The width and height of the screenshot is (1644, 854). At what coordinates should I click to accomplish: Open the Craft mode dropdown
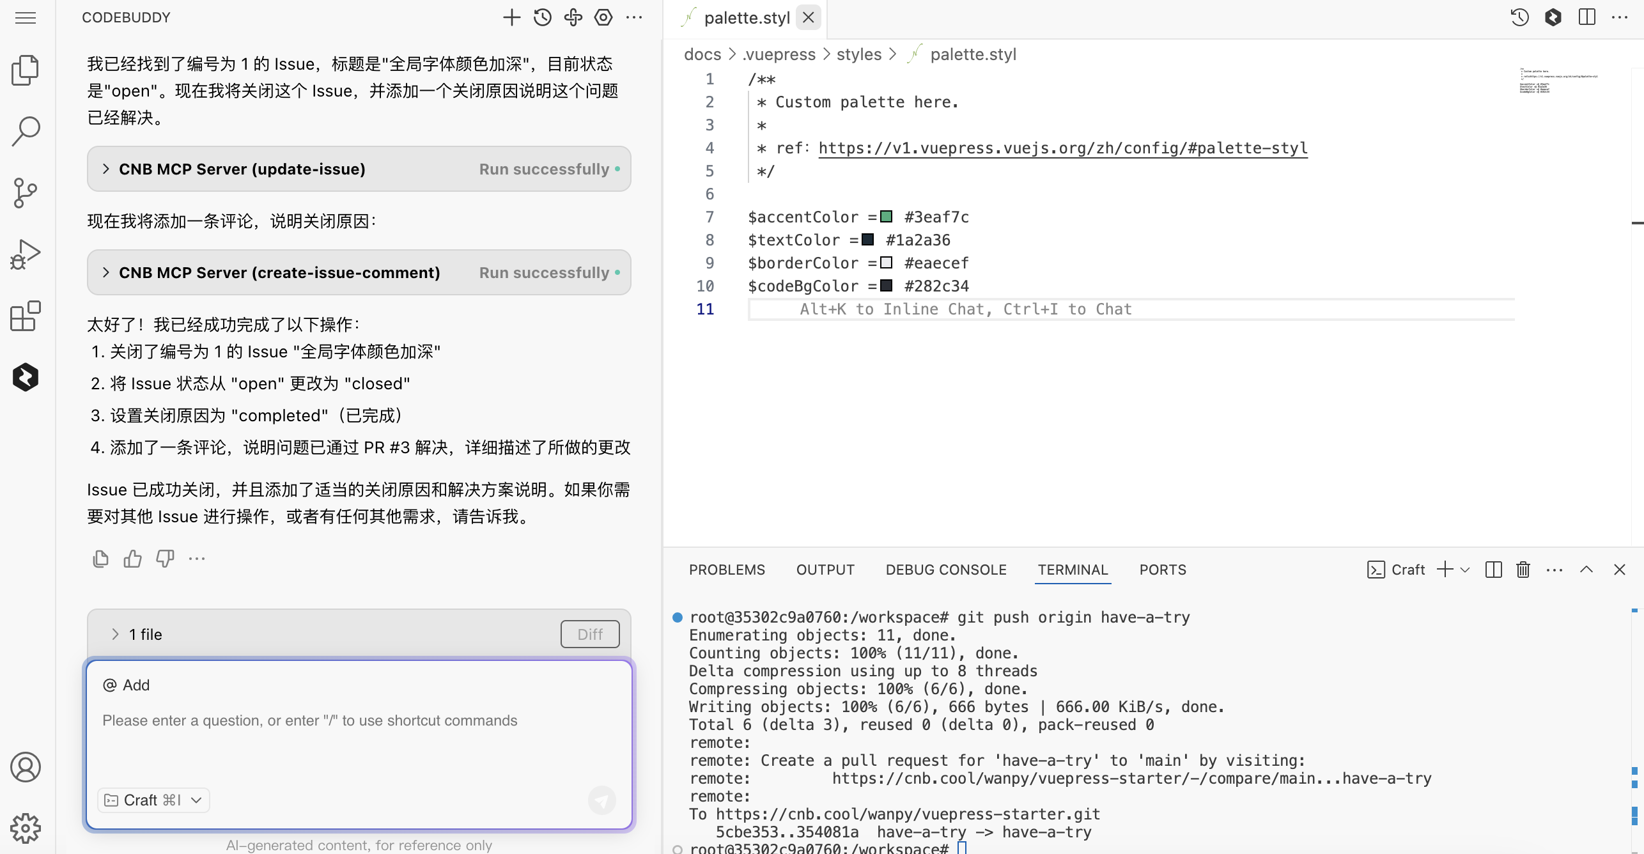pos(153,800)
